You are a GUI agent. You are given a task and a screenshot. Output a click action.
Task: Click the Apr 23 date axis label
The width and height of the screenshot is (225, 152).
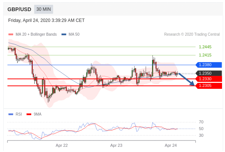116,145
